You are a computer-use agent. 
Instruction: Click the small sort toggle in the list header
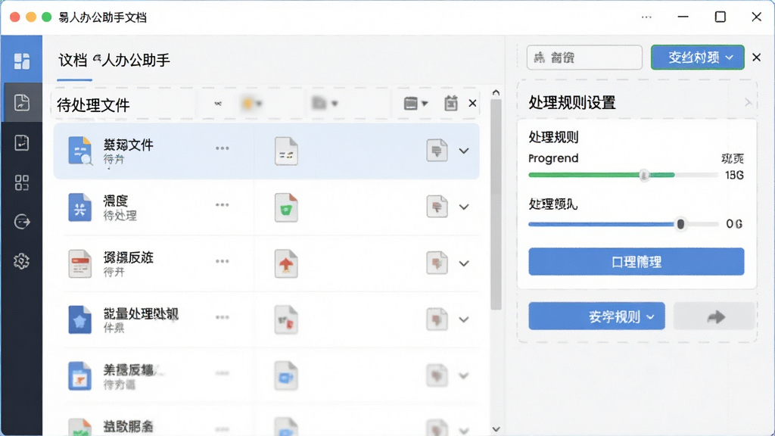coord(218,103)
